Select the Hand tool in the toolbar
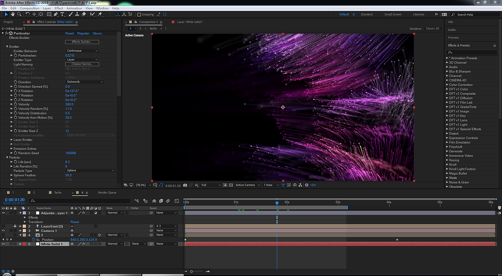 click(13, 14)
